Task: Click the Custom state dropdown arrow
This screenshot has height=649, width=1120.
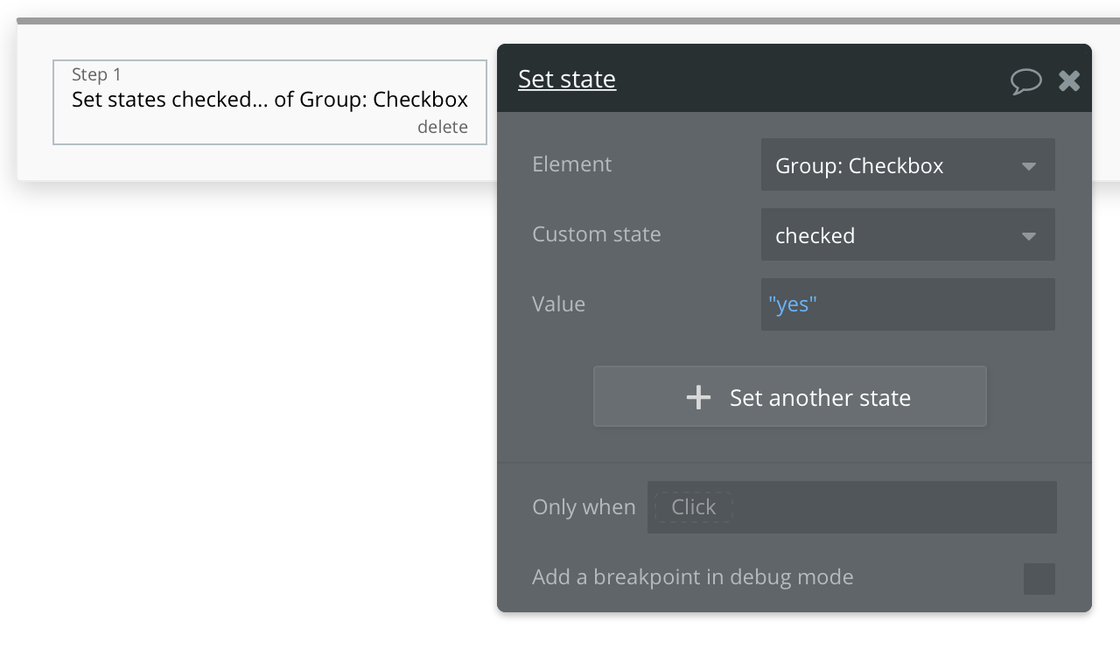Action: (1029, 236)
